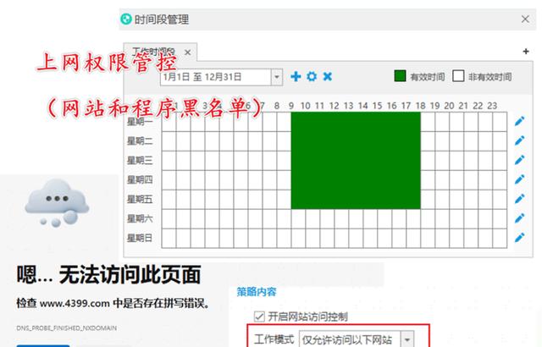Click the www.4399.com spelling check message
The height and width of the screenshot is (347, 542).
(113, 303)
